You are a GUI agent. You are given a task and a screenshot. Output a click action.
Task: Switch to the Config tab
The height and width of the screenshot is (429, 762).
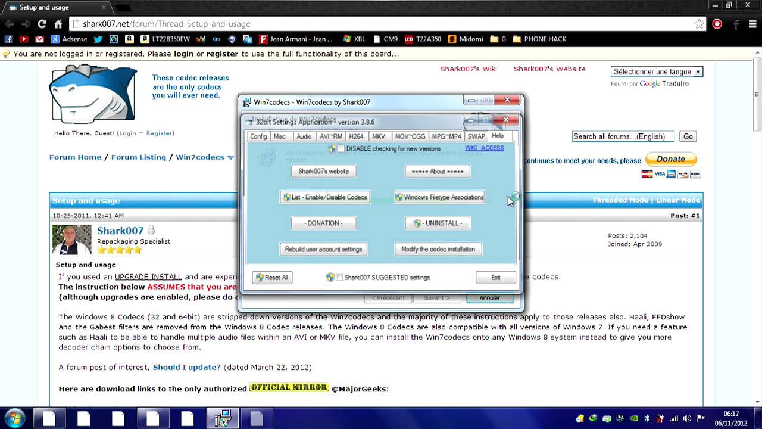pyautogui.click(x=258, y=136)
